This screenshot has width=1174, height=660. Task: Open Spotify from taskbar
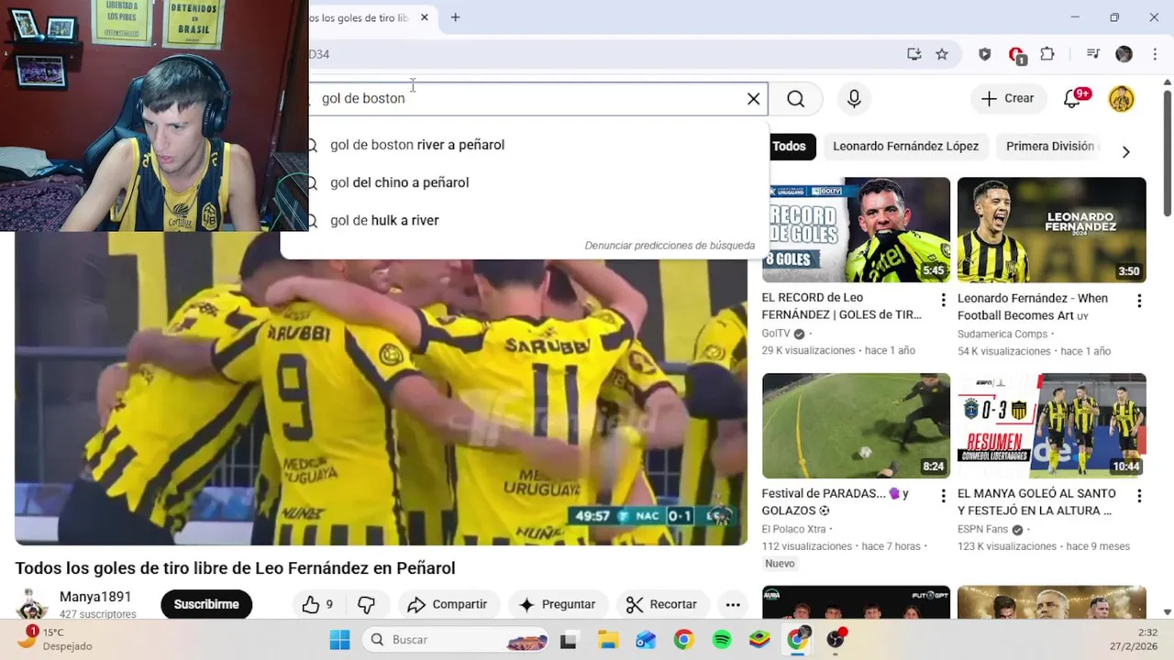[722, 640]
